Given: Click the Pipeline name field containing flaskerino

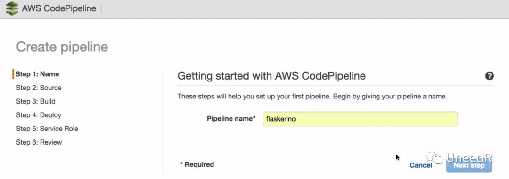Looking at the screenshot, I should click(361, 119).
